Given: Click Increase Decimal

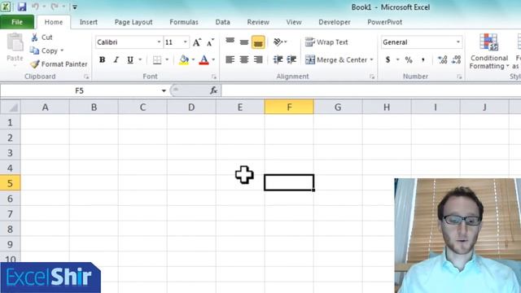Looking at the screenshot, I should tap(442, 59).
